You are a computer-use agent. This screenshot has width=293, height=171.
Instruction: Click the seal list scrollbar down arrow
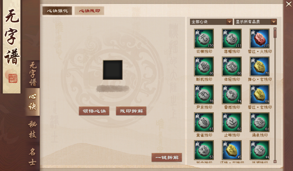coord(275,161)
